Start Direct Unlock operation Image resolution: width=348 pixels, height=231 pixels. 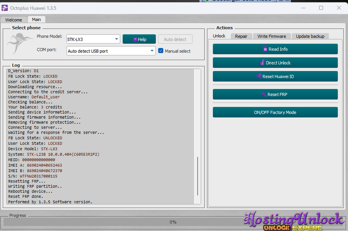[275, 63]
